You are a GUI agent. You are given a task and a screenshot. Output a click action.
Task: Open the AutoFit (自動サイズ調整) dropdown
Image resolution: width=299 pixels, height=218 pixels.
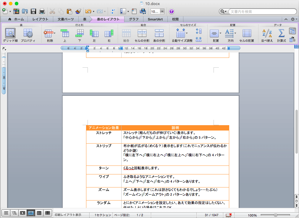[187, 33]
